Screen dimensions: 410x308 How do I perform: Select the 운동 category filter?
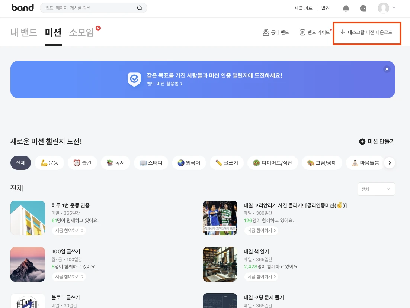[49, 163]
